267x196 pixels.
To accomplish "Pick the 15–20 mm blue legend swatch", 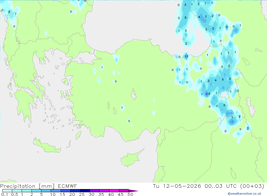I will tap(66, 191).
